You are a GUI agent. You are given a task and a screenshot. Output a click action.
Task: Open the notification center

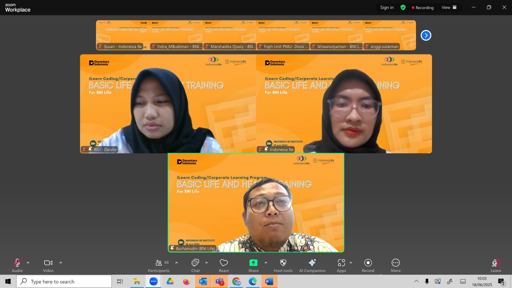pos(501,282)
